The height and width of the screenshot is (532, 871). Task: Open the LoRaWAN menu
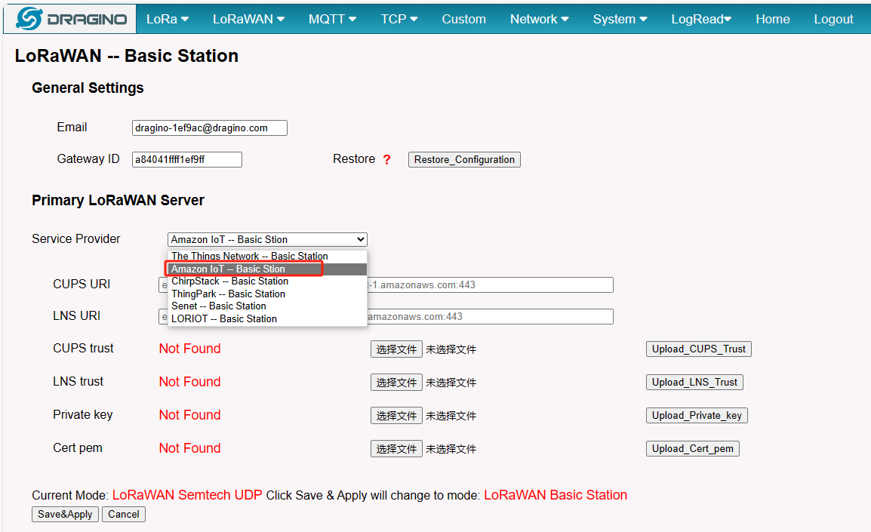point(248,19)
